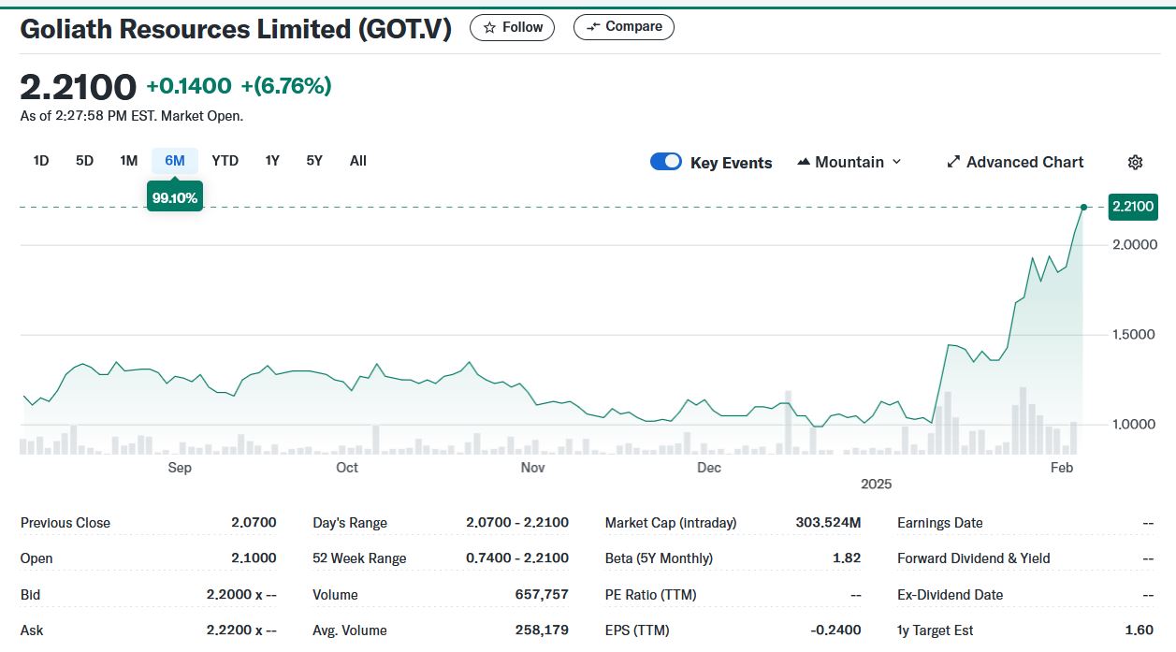Switch chart to YTD range
1176x652 pixels.
pyautogui.click(x=225, y=161)
